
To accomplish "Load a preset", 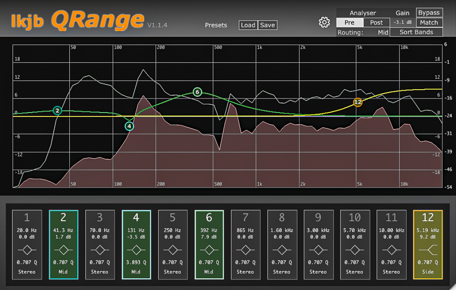I will 248,25.
